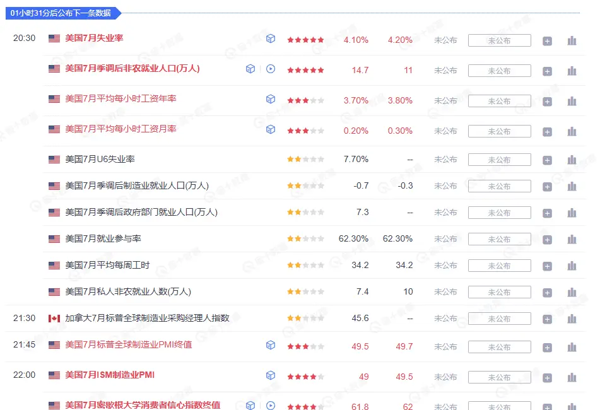Viewport: 600px width, 410px height.
Task: Click the countdown banner 01小时31分后公布下一条数据
Action: click(x=63, y=13)
